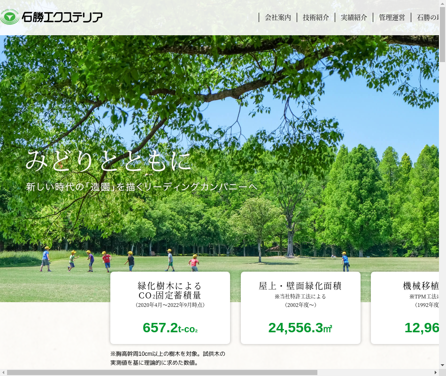446x376 pixels.
Task: Click the vertical scrollbar up arrow
Action: point(442,3)
